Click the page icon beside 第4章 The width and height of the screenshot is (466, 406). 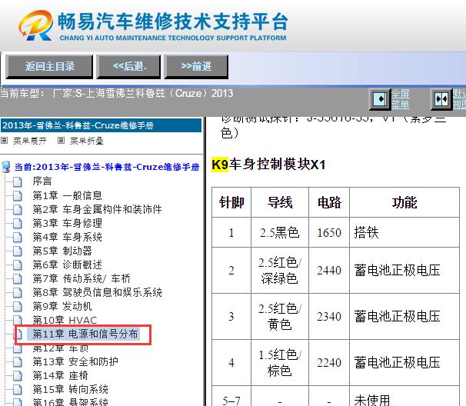(x=18, y=237)
